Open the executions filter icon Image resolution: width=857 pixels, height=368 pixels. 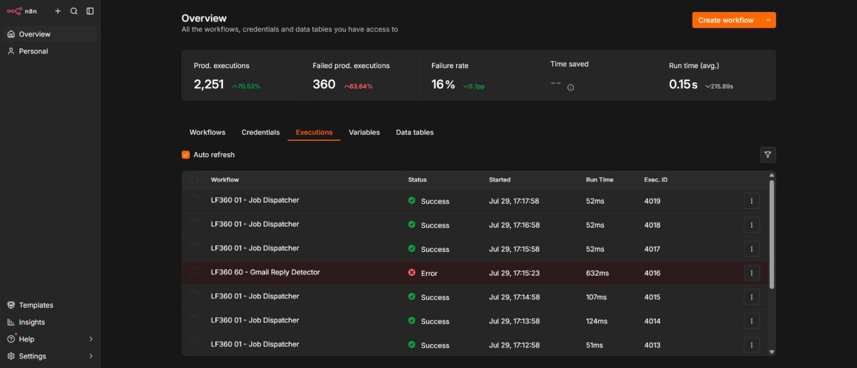(x=767, y=155)
